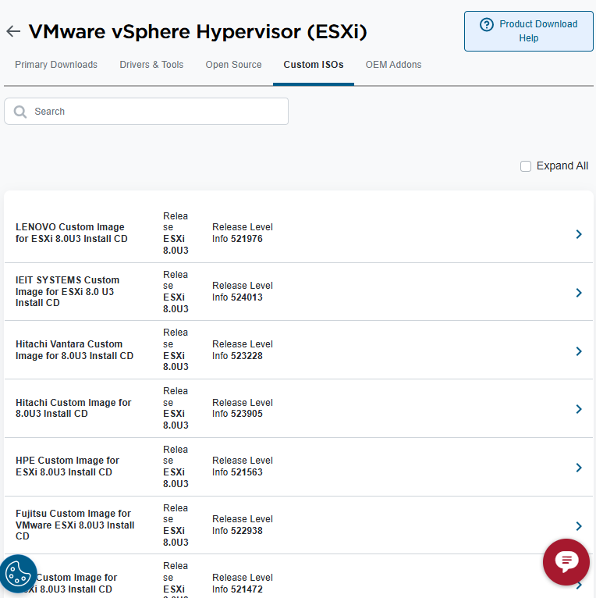Switch to the Primary Downloads tab
This screenshot has height=598, width=596.
click(x=56, y=65)
